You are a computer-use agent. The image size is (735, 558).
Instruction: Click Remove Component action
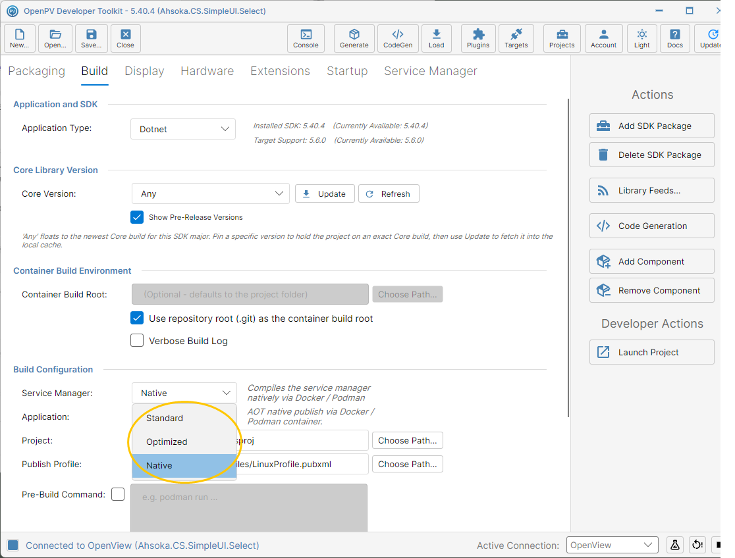pyautogui.click(x=651, y=290)
